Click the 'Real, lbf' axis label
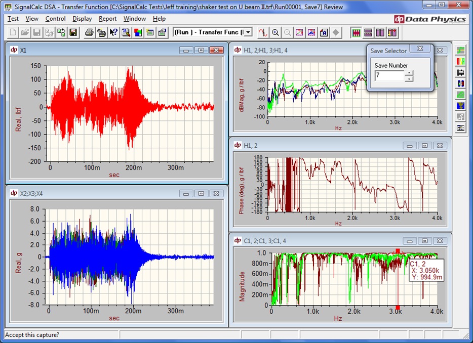 tap(18, 119)
